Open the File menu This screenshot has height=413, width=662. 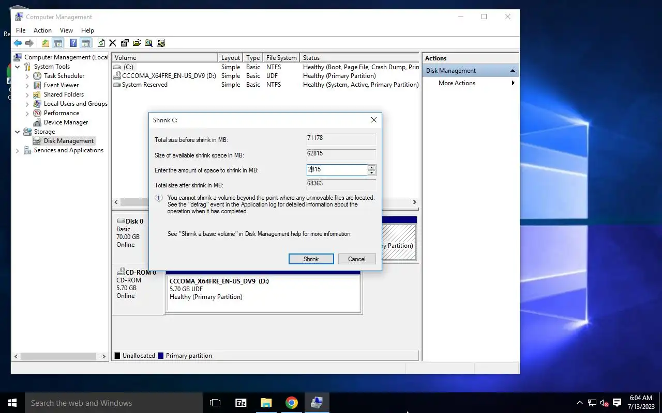pyautogui.click(x=21, y=30)
